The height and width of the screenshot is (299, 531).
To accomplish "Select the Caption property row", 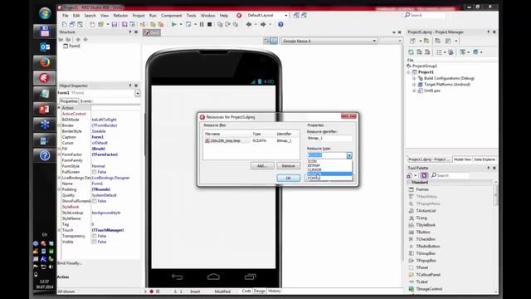I will 99,137.
